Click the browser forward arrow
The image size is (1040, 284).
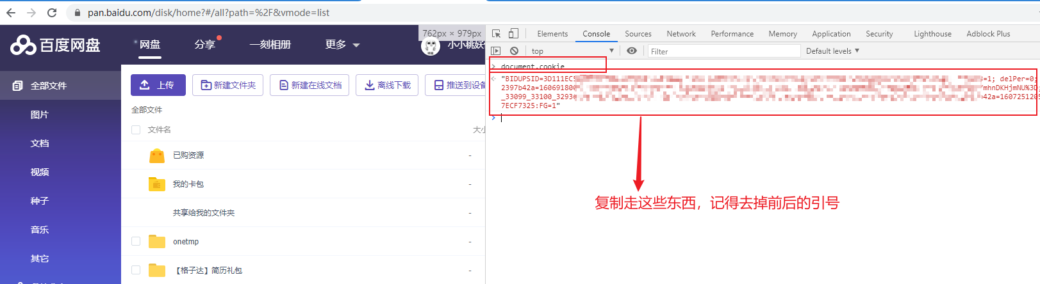pyautogui.click(x=31, y=12)
